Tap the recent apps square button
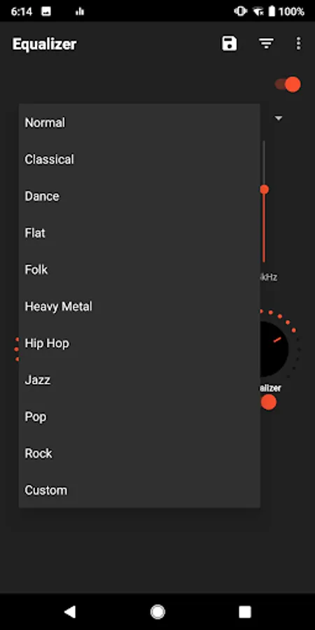This screenshot has width=315, height=630. point(245,612)
